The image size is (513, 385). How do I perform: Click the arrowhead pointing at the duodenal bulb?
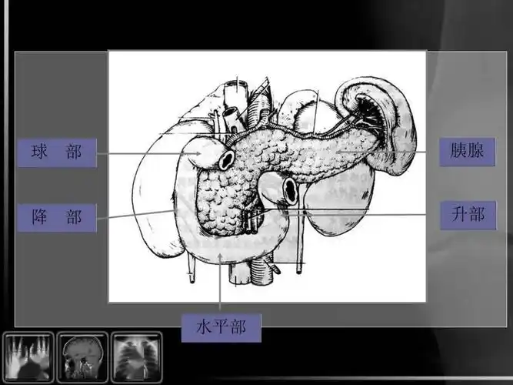198,153
